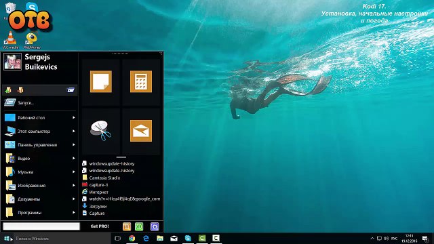Open the Sticky Notes tile

101,81
